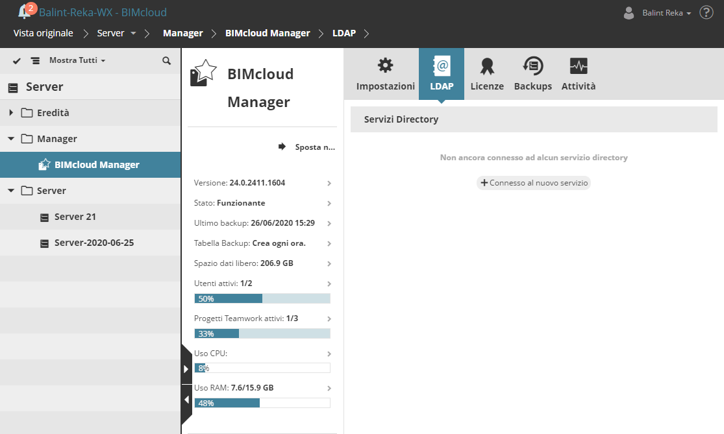The width and height of the screenshot is (724, 434).
Task: Go to BIMcloud Manager breadcrumb
Action: coord(268,33)
